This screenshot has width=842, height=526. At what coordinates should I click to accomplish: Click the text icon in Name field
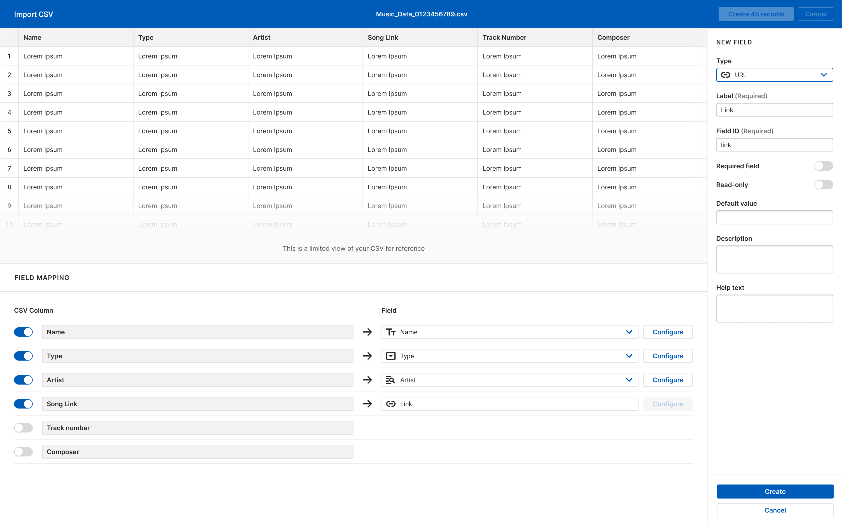click(x=391, y=332)
